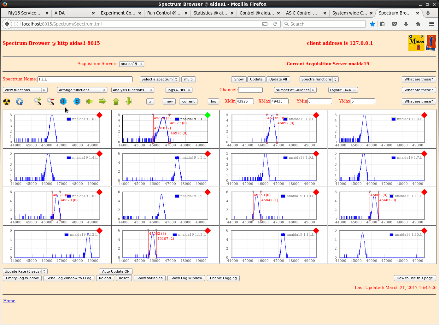Go to Firefox home page icon

tap(418, 24)
